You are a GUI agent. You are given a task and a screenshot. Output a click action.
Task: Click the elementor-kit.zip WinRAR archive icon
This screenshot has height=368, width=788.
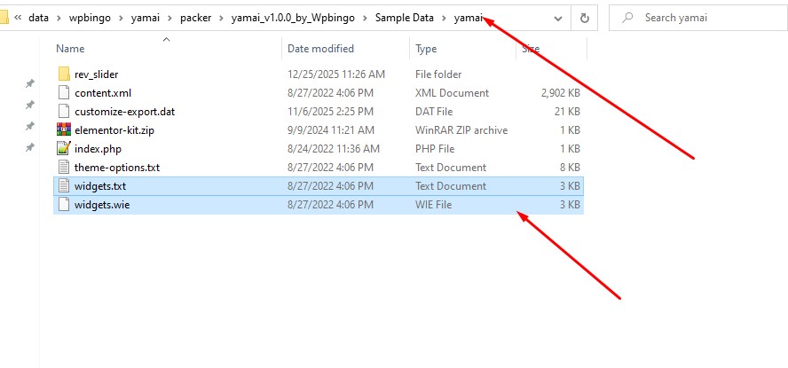pyautogui.click(x=63, y=129)
